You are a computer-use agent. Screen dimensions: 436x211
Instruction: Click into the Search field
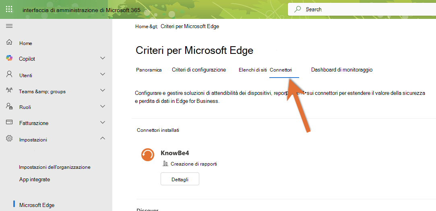click(362, 9)
